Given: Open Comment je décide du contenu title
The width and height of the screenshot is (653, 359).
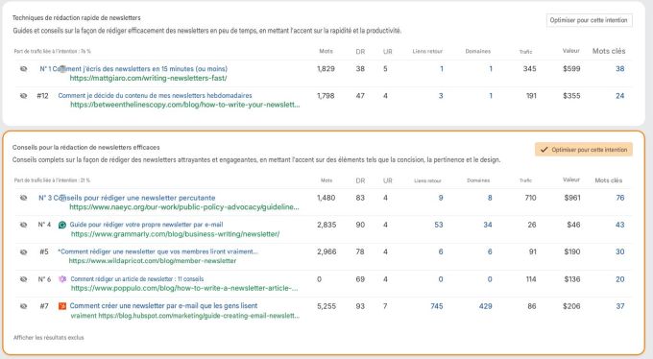Looking at the screenshot, I should click(155, 95).
